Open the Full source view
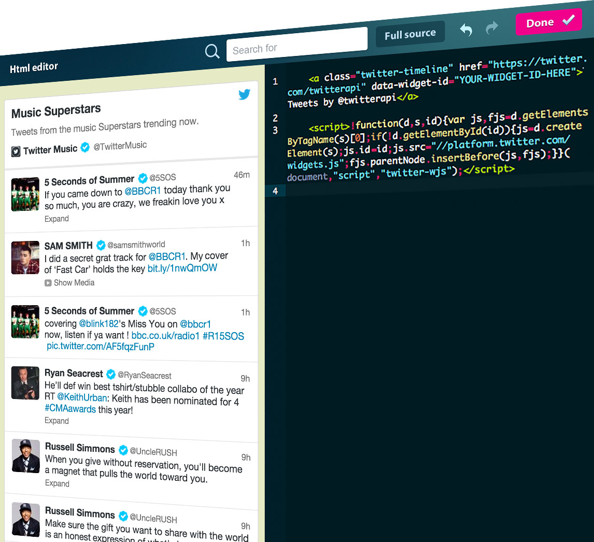Screen dimensions: 594x542 coord(411,34)
